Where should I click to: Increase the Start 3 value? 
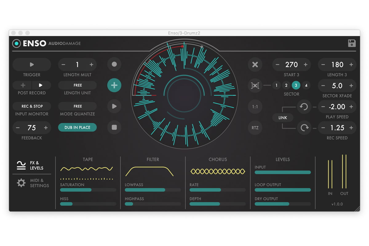pos(306,65)
